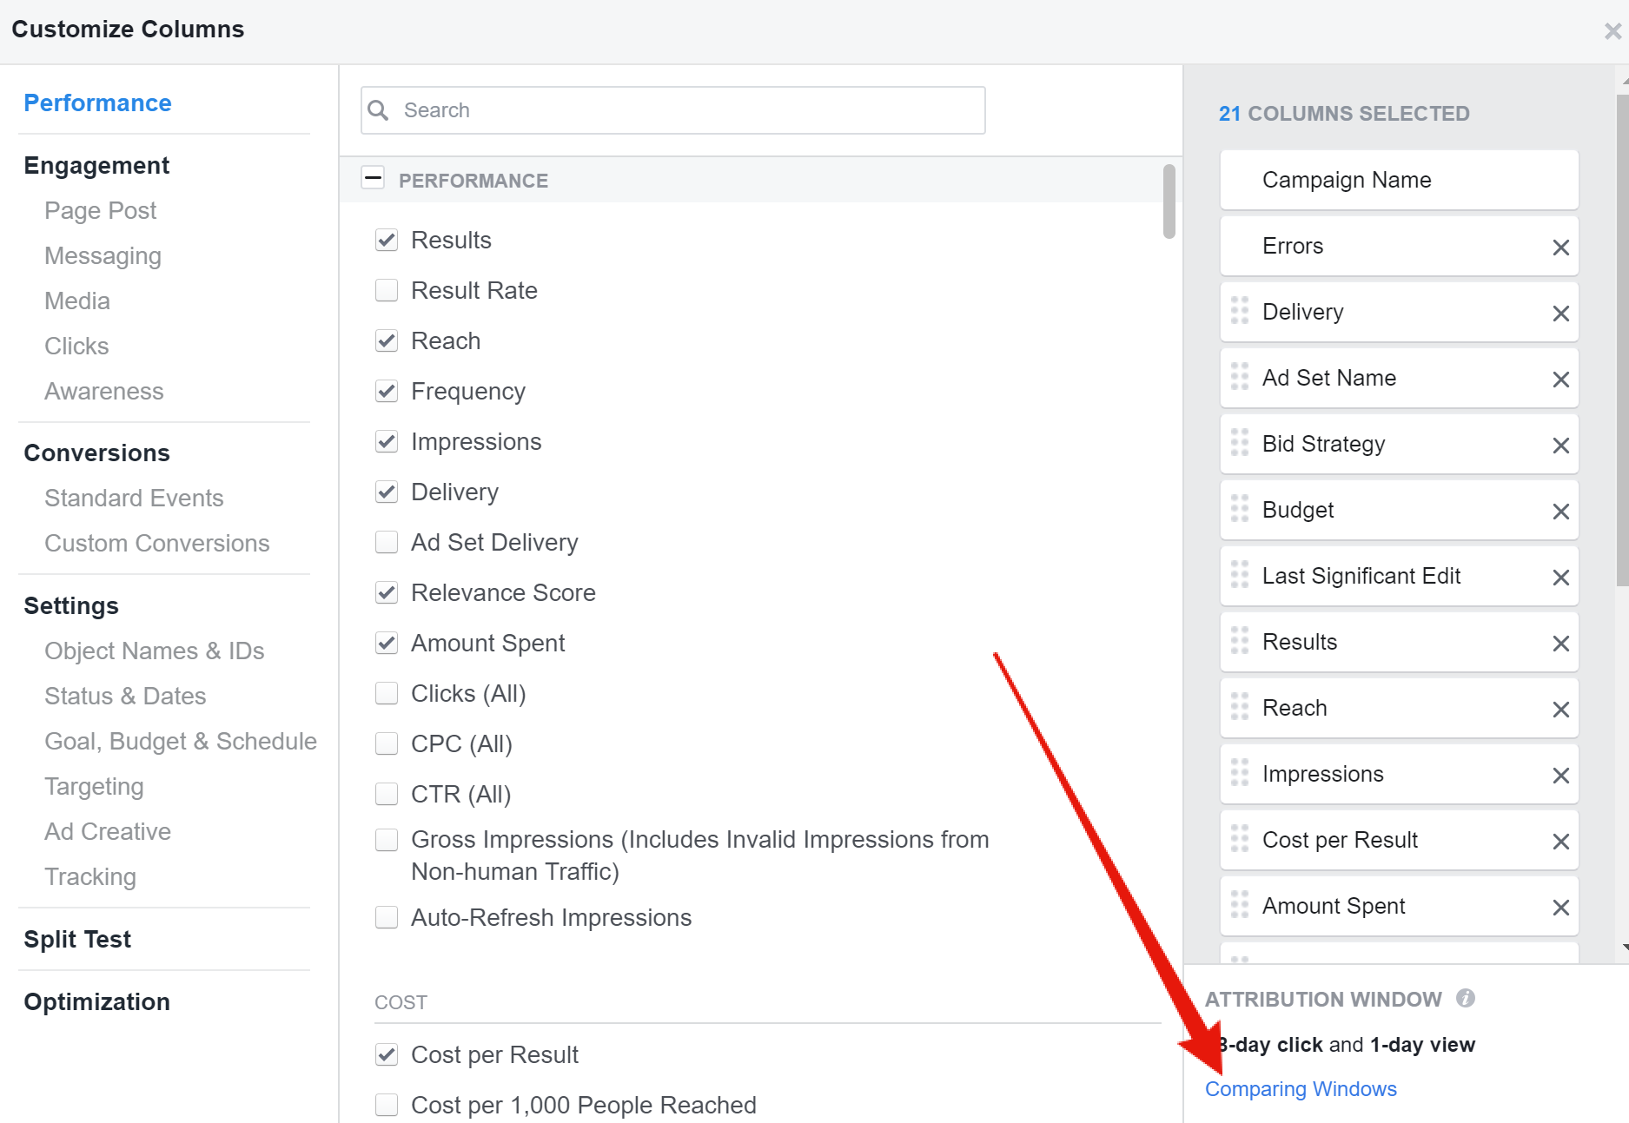Grab the Budget drag handle
The image size is (1629, 1123).
tap(1240, 508)
